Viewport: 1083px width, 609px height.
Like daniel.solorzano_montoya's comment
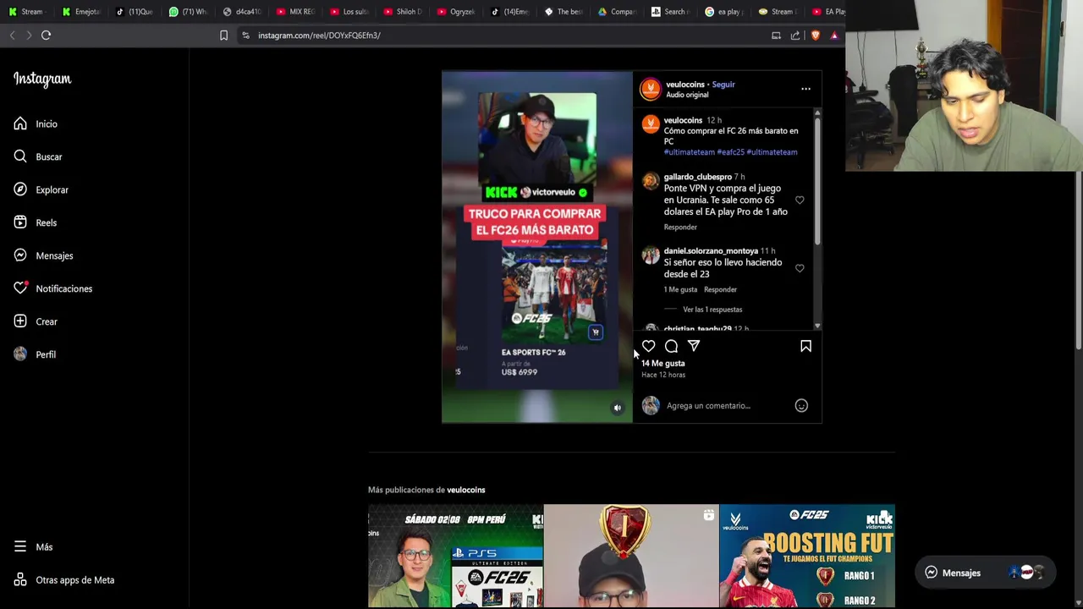pyautogui.click(x=800, y=268)
